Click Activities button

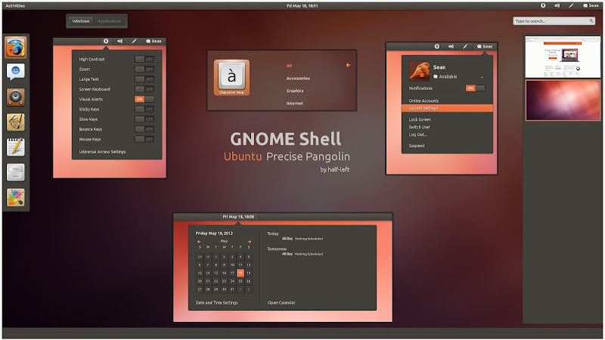pyautogui.click(x=15, y=5)
